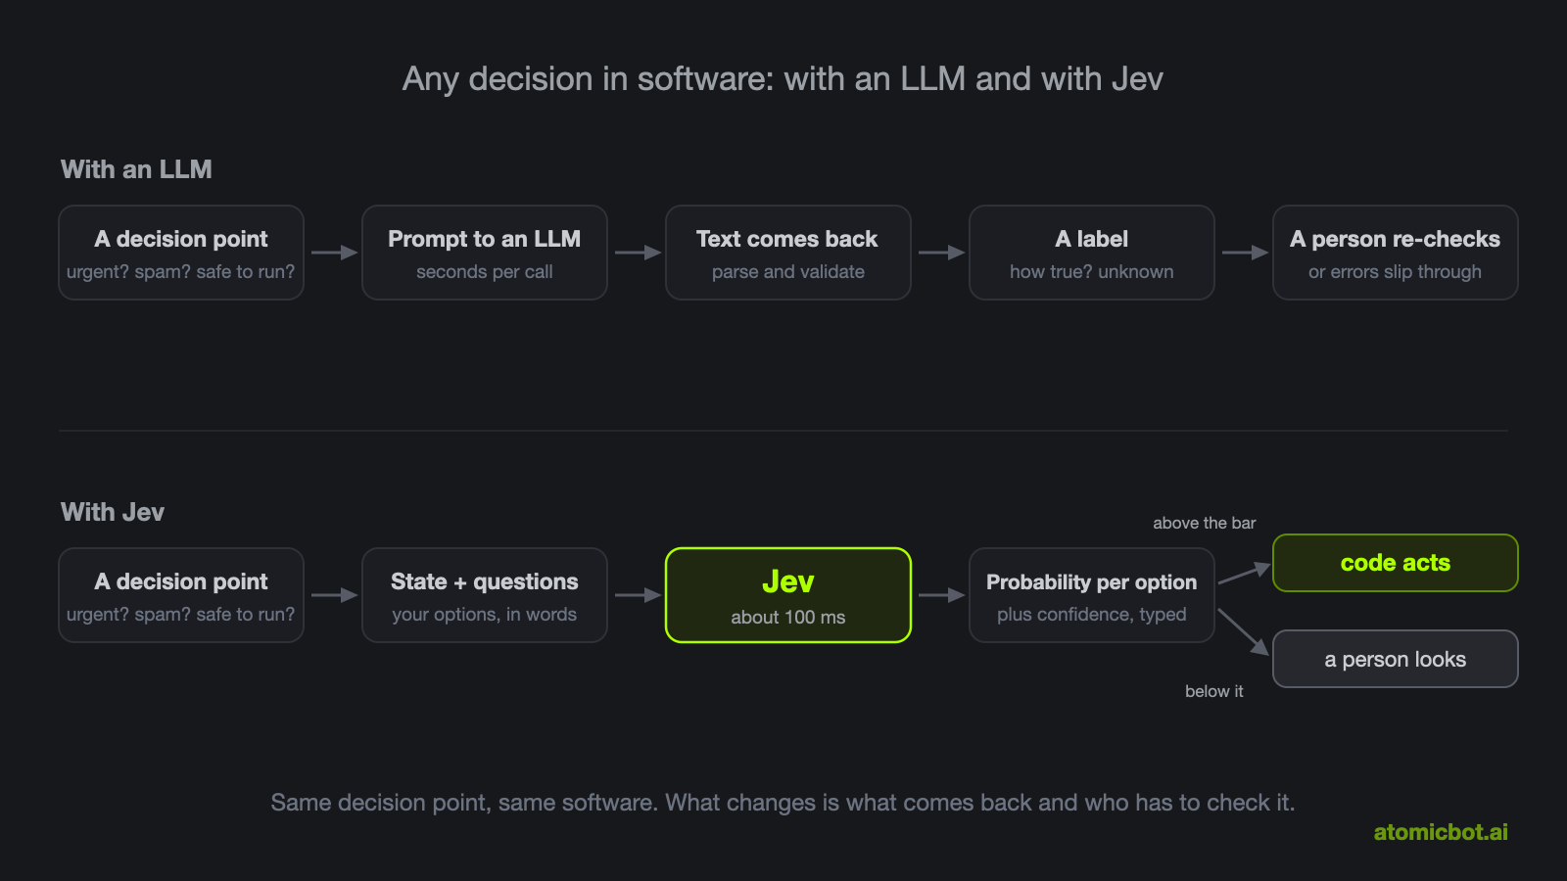Open the atomicbot.ai link
The width and height of the screenshot is (1567, 881).
(x=1441, y=832)
